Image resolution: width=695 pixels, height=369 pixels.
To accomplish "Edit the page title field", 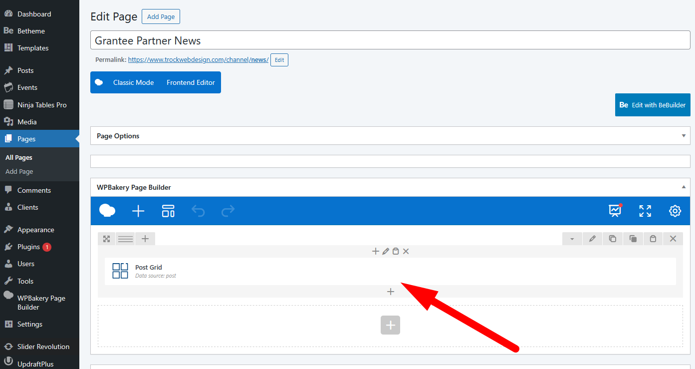I will 390,40.
